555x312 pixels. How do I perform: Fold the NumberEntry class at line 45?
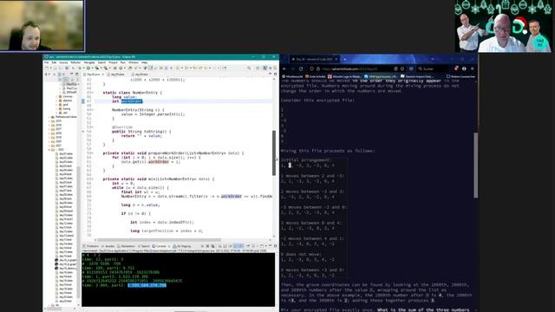(x=93, y=93)
